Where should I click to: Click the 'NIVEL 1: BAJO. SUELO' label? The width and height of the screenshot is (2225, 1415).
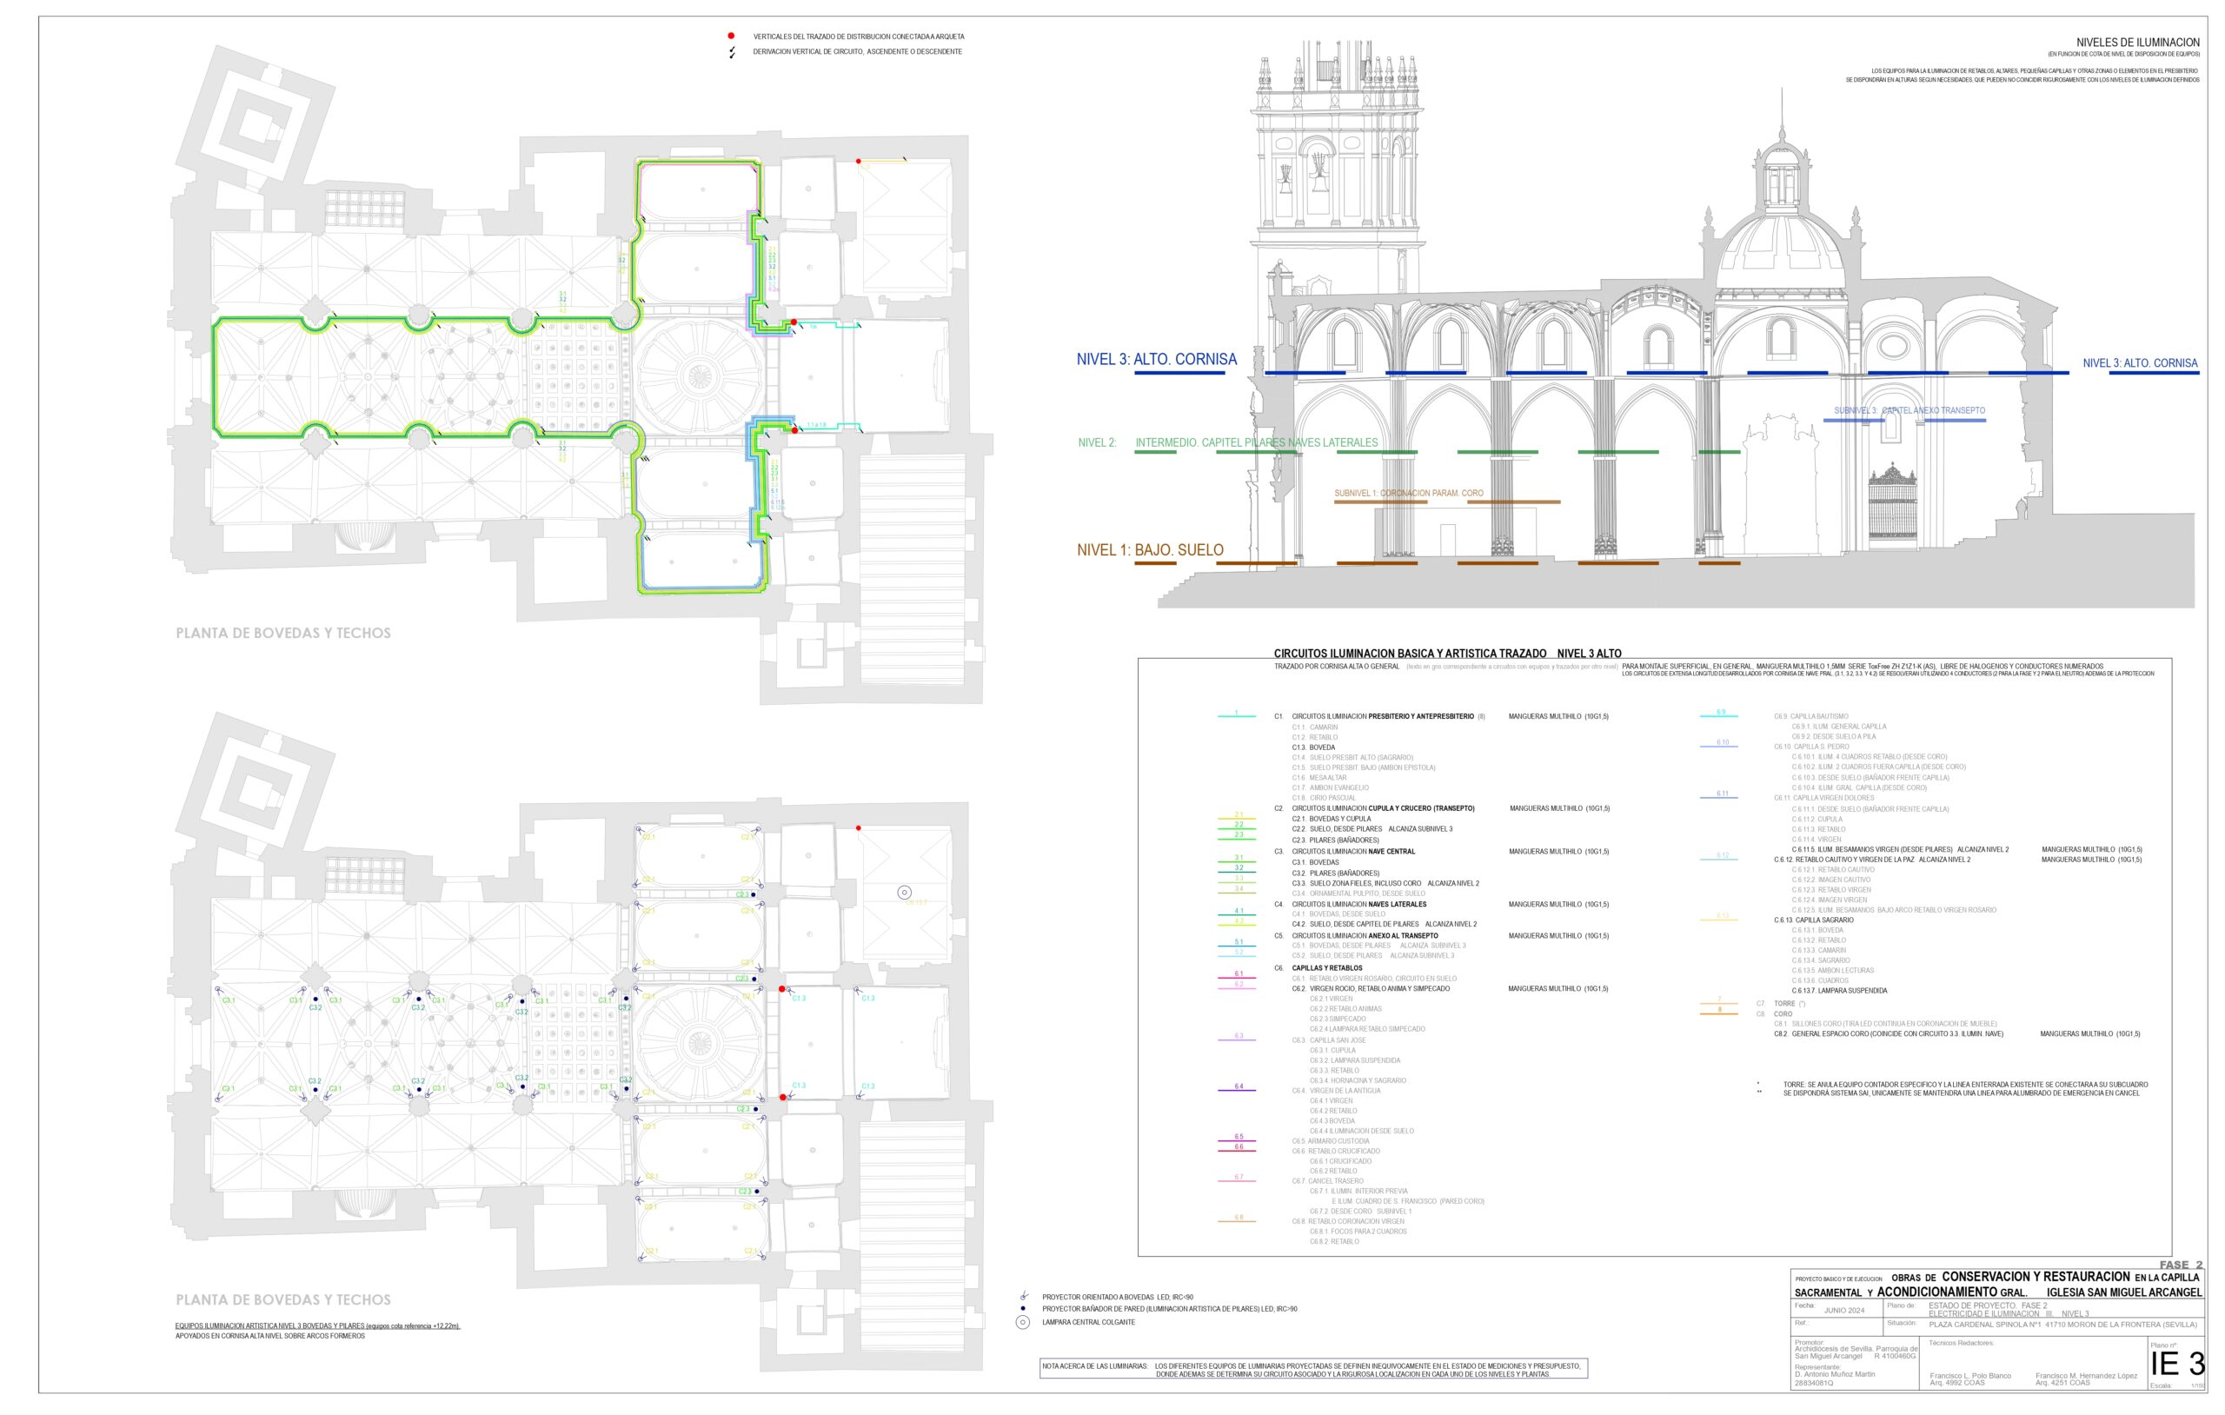(x=1150, y=550)
